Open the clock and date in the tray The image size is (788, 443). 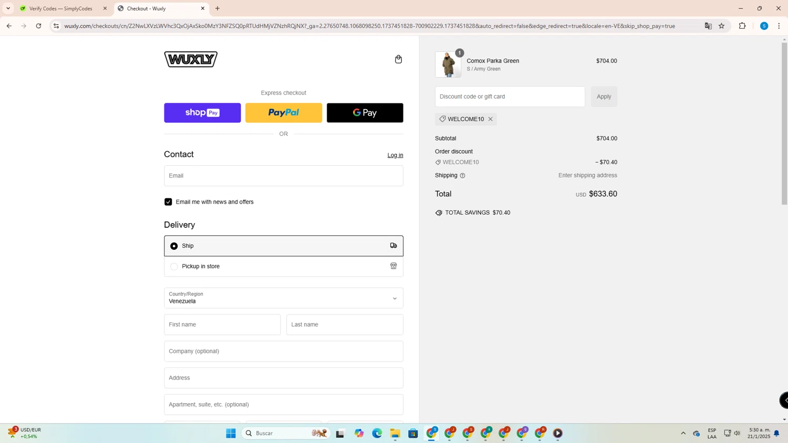tap(760, 434)
